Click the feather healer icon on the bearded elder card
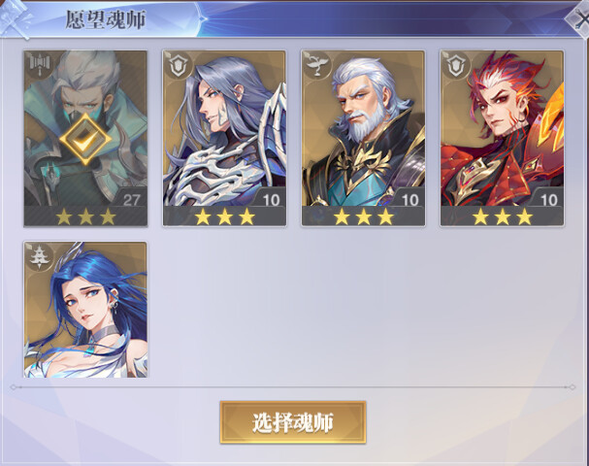Image resolution: width=589 pixels, height=466 pixels. pos(316,67)
